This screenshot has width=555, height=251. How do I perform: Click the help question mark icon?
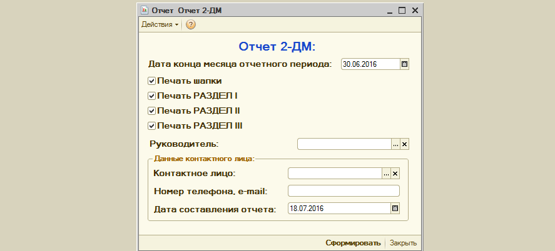[x=191, y=24]
